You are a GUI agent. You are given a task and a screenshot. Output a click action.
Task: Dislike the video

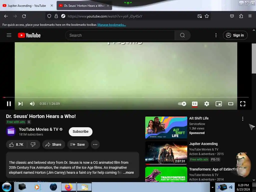(x=33, y=144)
